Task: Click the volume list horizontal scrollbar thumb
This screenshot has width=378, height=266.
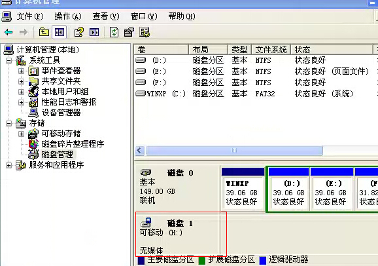Action: click(234, 151)
